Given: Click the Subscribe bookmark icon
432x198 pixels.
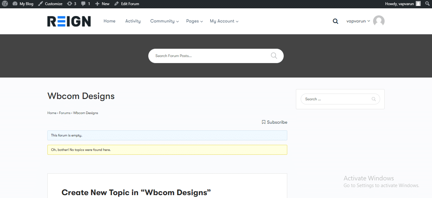Looking at the screenshot, I should tap(264, 122).
